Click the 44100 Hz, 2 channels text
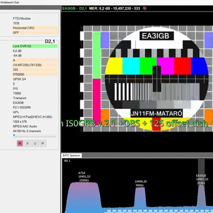The height and width of the screenshot is (213, 213). point(27,131)
